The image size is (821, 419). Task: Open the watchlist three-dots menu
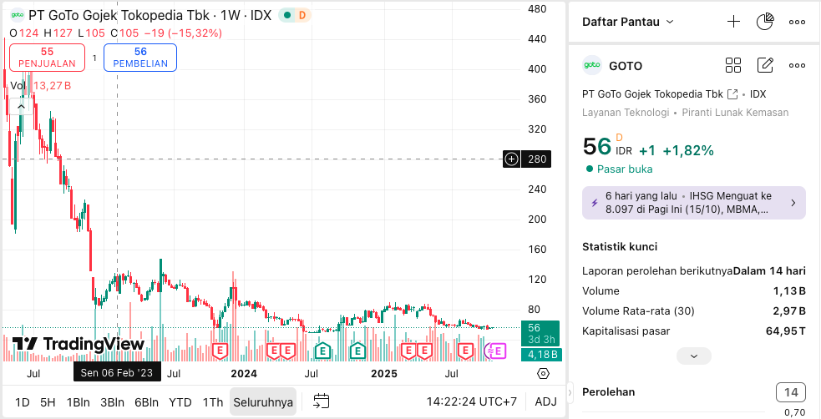797,22
